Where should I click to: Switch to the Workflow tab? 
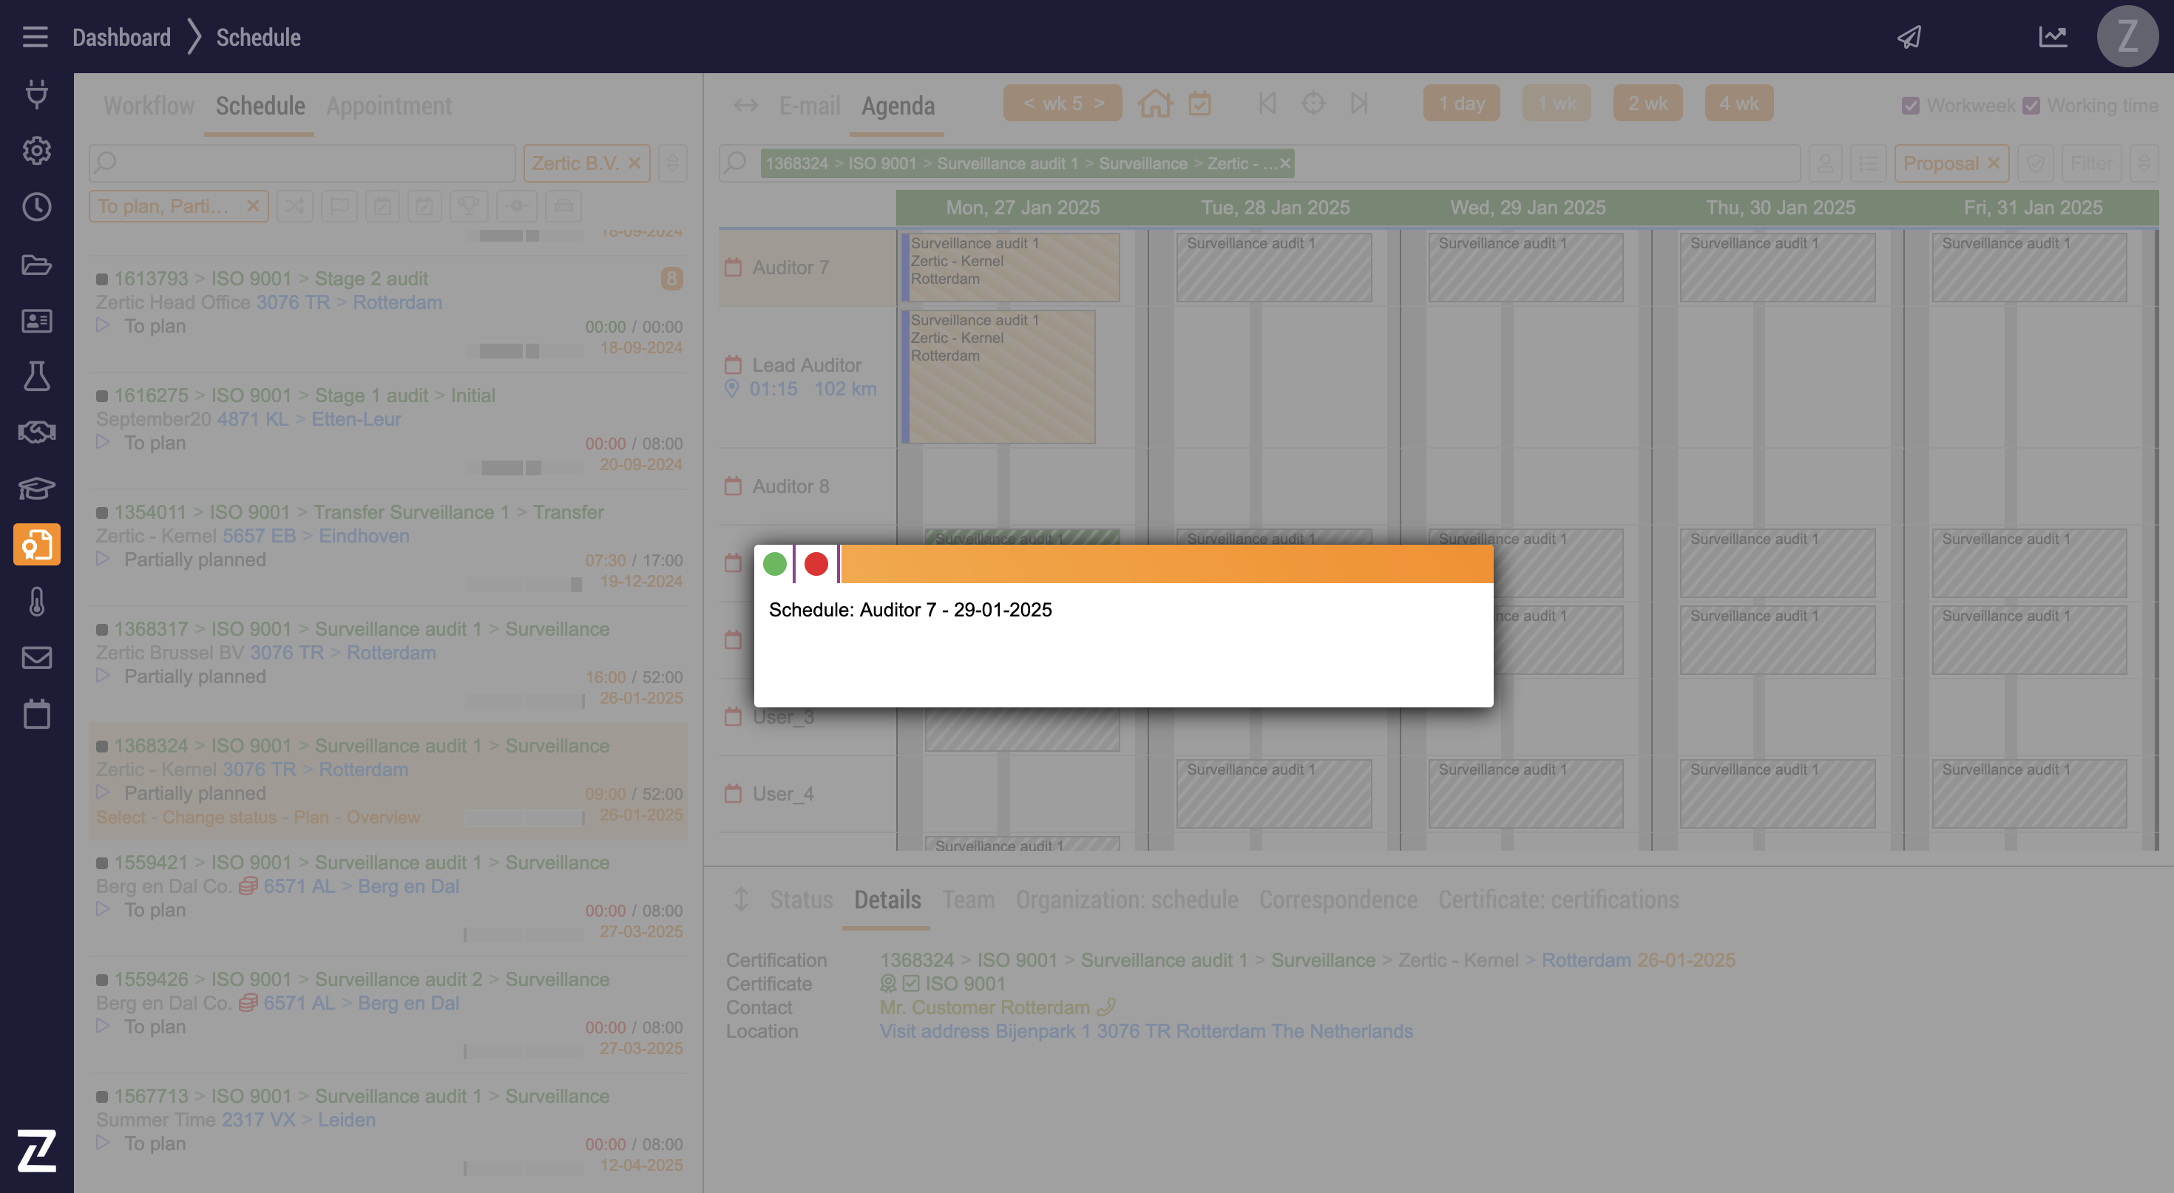[149, 106]
